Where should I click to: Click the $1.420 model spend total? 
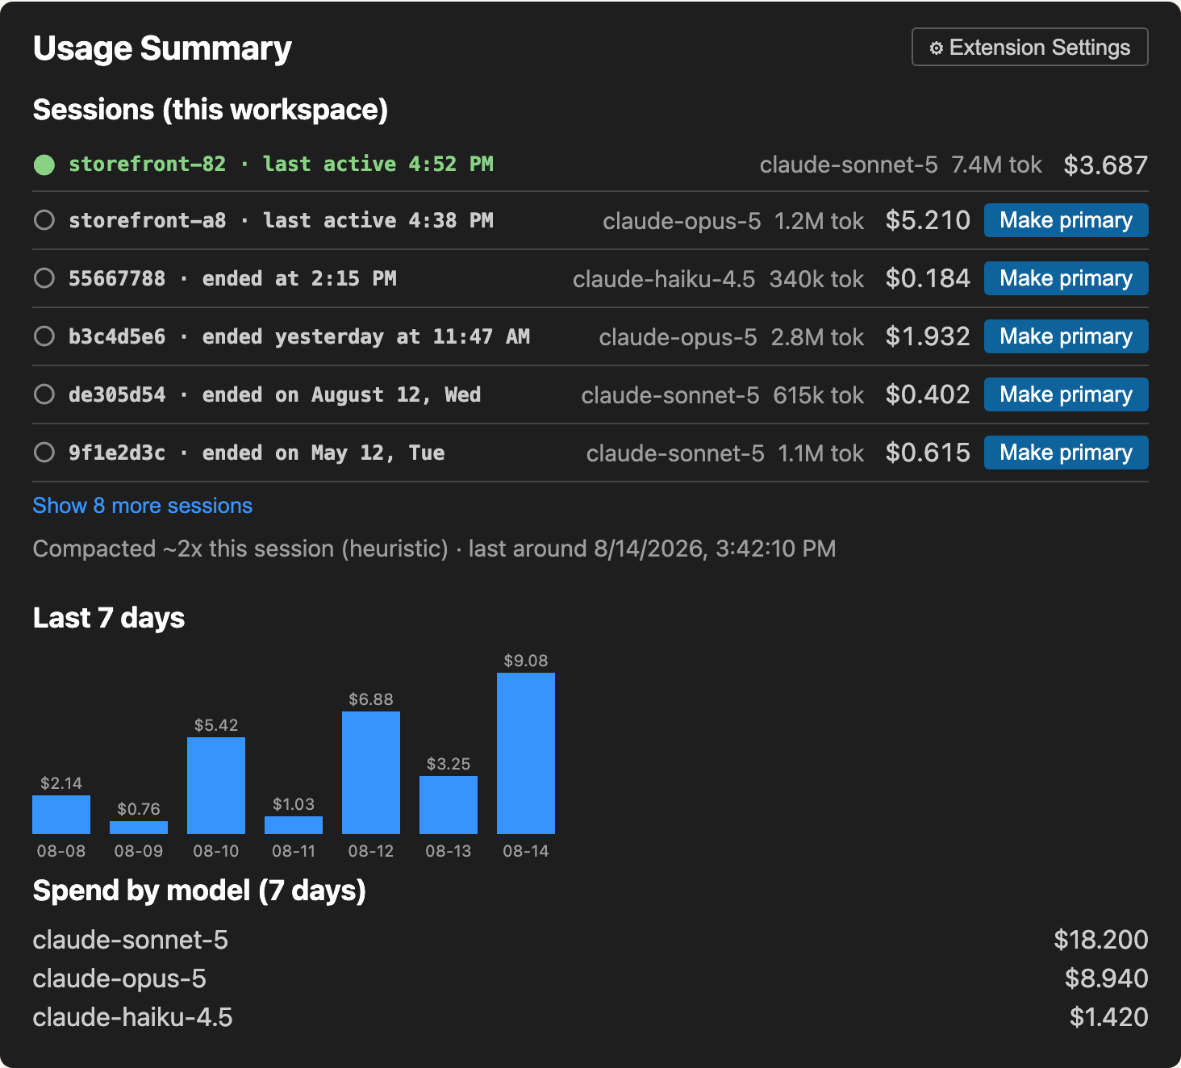(x=1108, y=1017)
